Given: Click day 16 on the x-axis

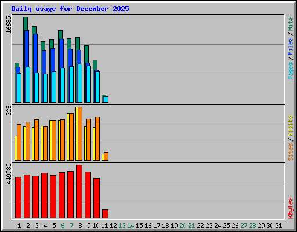Looking at the screenshot, I should (x=148, y=226).
